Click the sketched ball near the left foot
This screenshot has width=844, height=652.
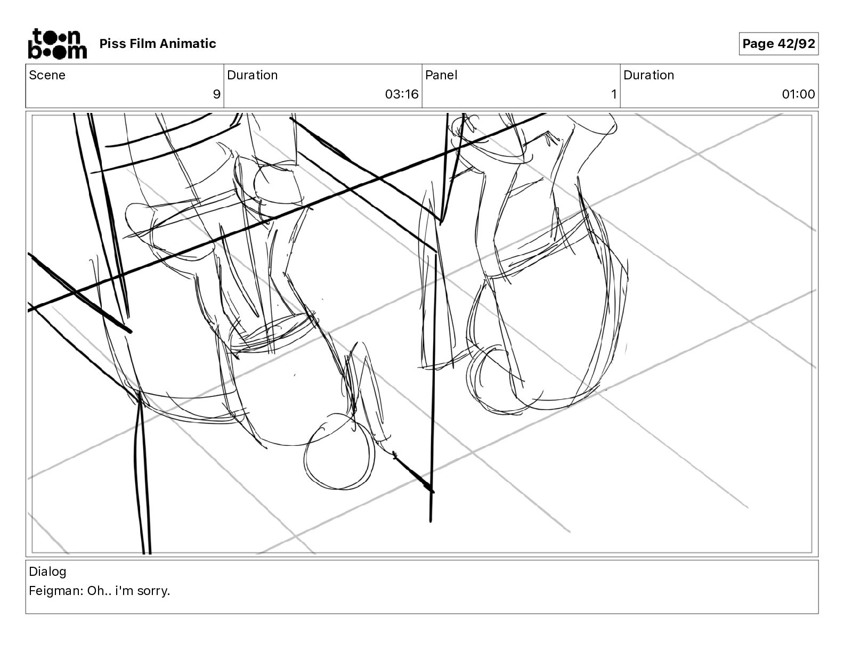click(x=338, y=451)
